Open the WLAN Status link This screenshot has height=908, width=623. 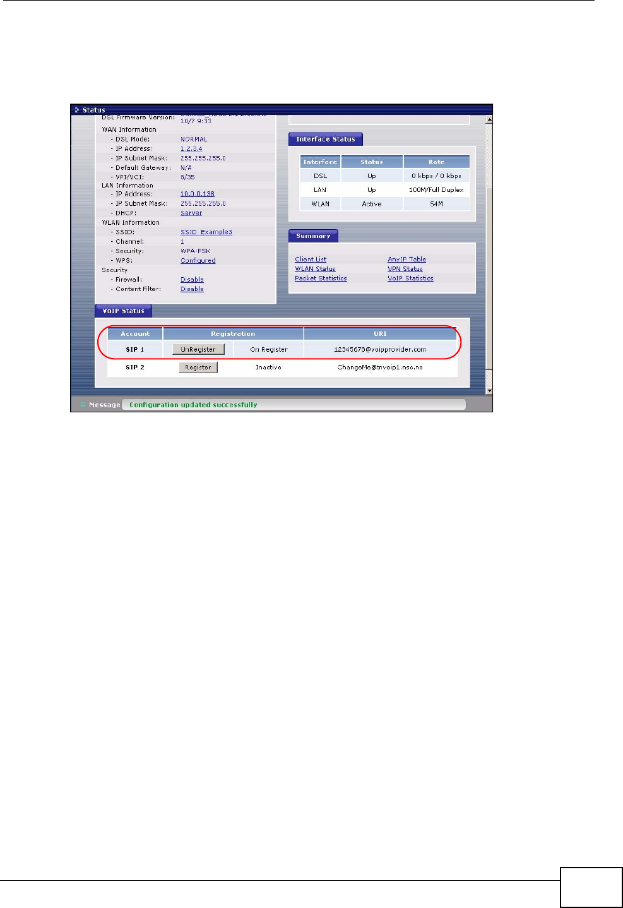click(x=315, y=269)
